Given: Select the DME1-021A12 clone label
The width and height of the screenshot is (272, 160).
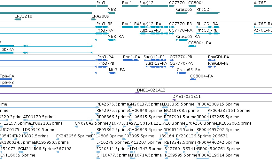Looking at the screenshot, I should click(x=151, y=90).
